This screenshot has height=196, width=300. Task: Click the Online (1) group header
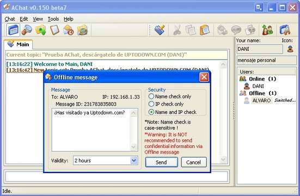(x=262, y=79)
